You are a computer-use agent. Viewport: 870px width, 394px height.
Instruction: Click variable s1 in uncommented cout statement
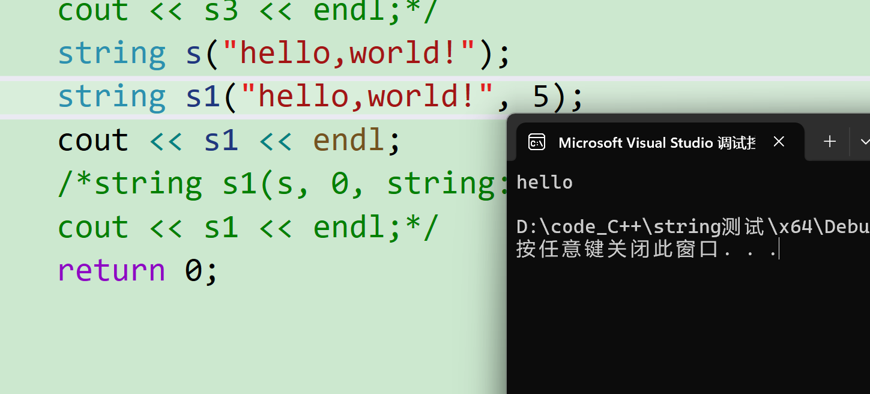click(221, 140)
